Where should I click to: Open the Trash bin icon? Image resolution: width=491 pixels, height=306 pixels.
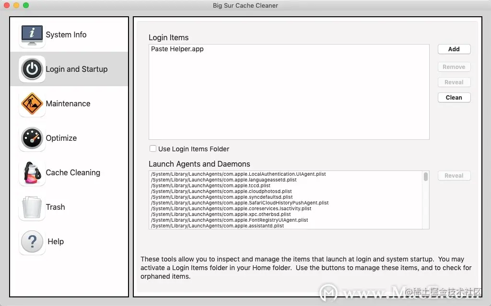click(x=32, y=207)
